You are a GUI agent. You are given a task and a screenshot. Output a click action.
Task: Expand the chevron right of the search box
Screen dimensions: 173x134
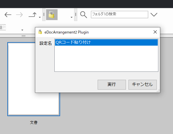tap(154, 14)
